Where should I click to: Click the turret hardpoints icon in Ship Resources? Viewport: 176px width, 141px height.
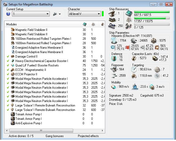[112, 14]
